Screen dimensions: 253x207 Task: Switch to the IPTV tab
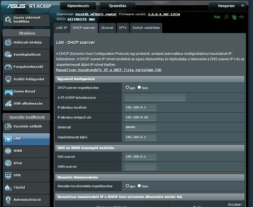[123, 28]
